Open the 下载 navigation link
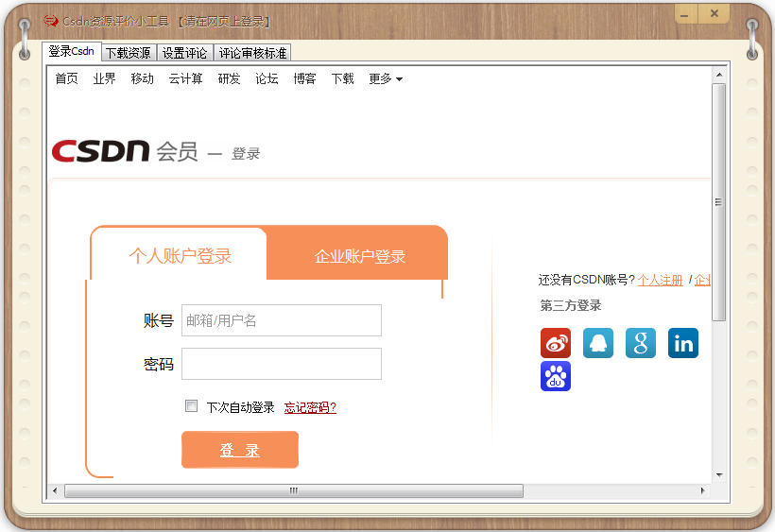Screen dimensions: 775x532 pos(342,79)
